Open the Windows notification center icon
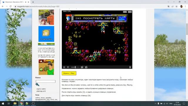Image resolution: width=188 pixels, height=106 pixels. [x=184, y=104]
